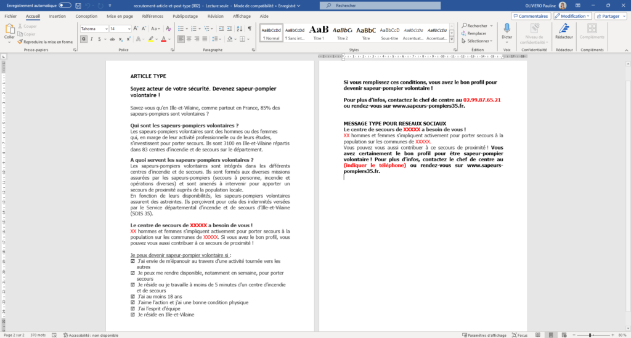
Task: Apply the Titre 1 style
Action: click(x=319, y=33)
